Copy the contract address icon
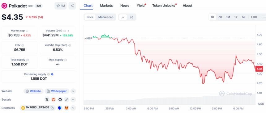266x113 pixels. click(x=52, y=108)
